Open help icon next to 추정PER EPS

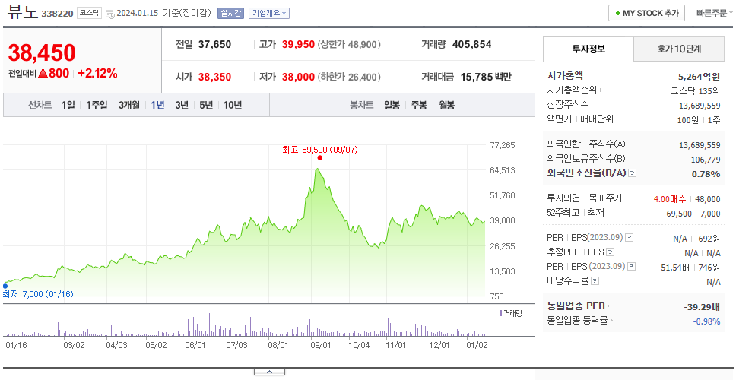(x=611, y=252)
